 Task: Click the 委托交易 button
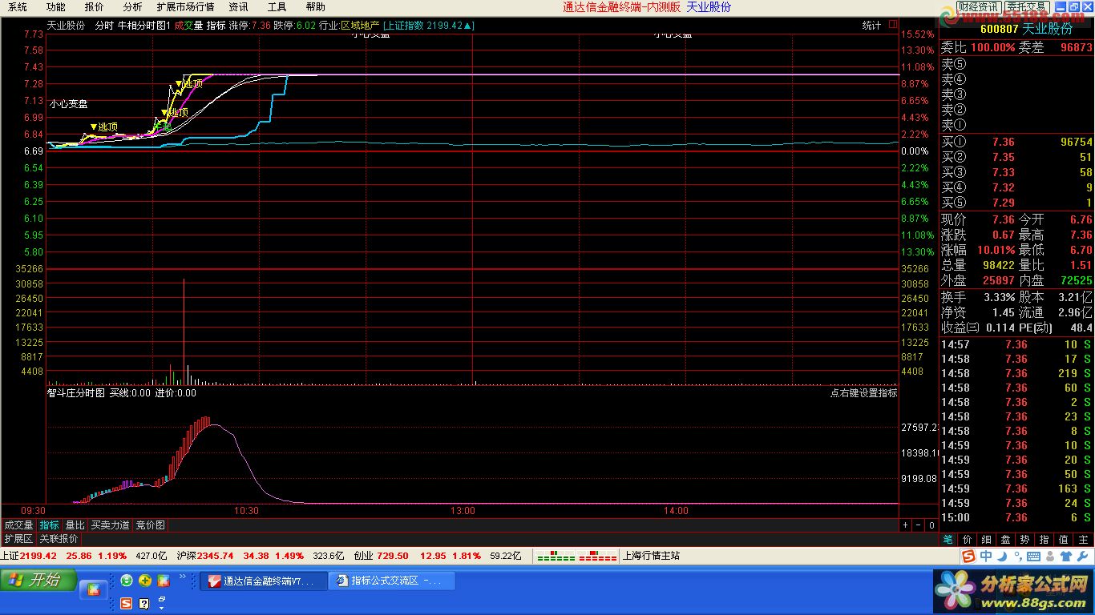(x=1026, y=7)
